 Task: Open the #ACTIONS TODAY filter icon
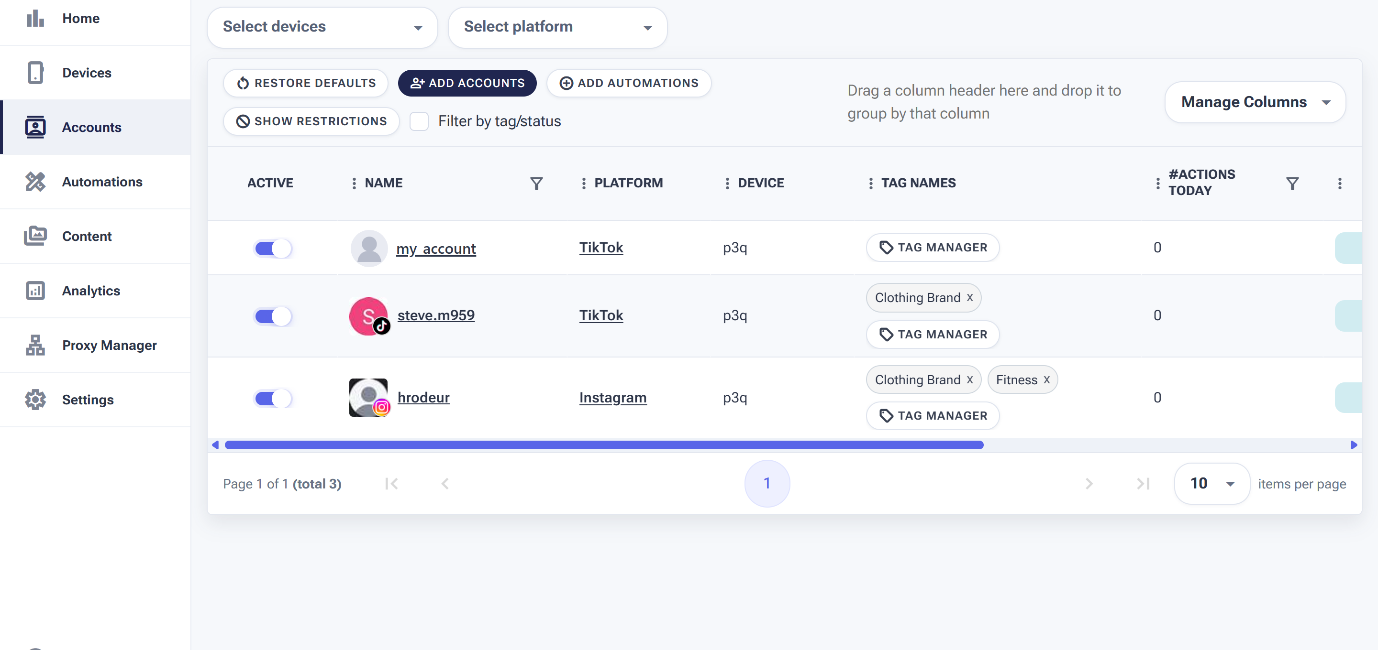click(x=1292, y=184)
